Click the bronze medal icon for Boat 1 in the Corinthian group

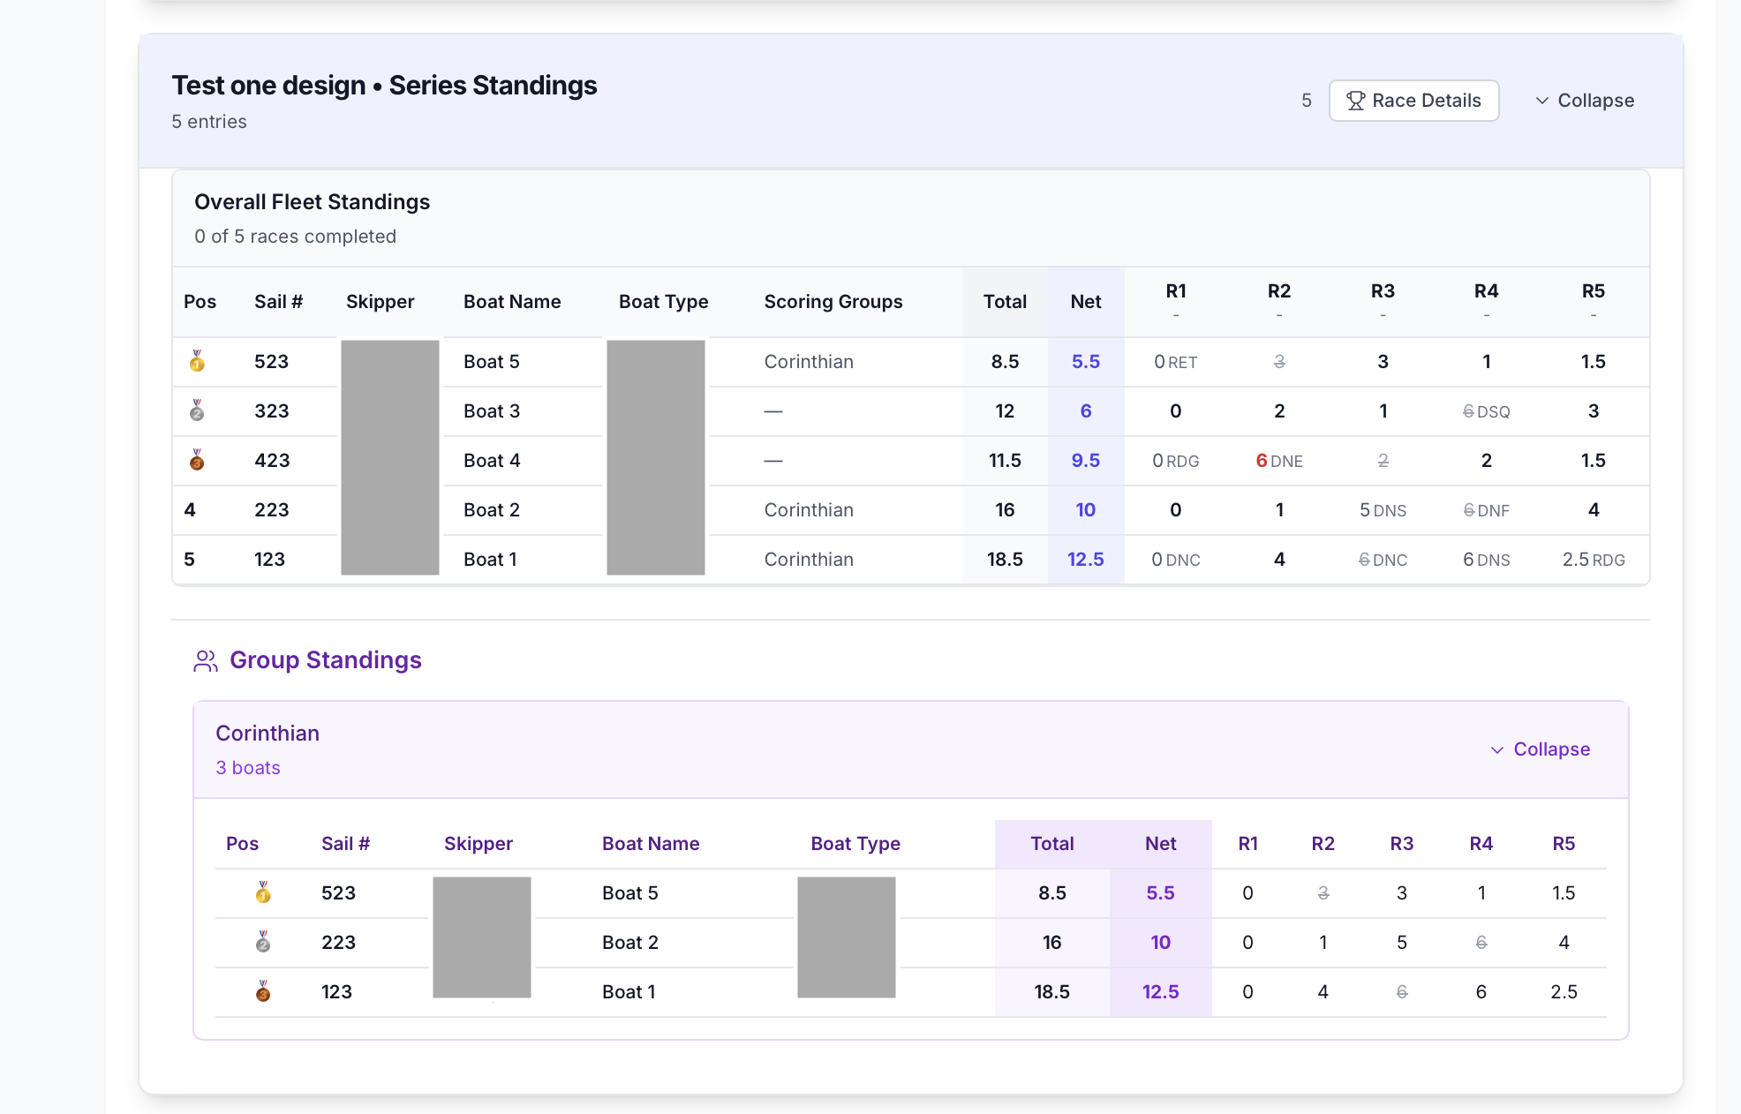[263, 991]
